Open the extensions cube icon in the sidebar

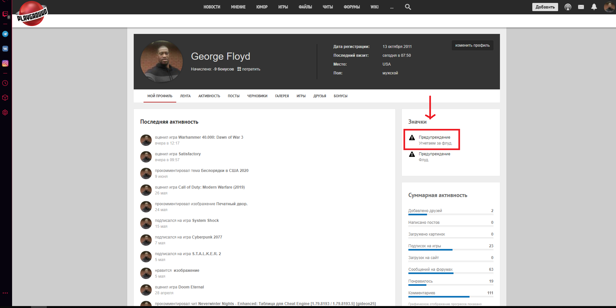click(5, 98)
